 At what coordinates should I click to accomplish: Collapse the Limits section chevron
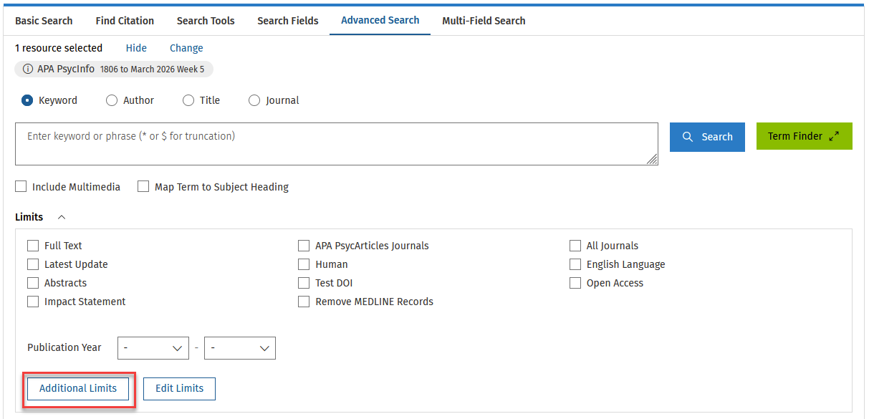(x=62, y=217)
